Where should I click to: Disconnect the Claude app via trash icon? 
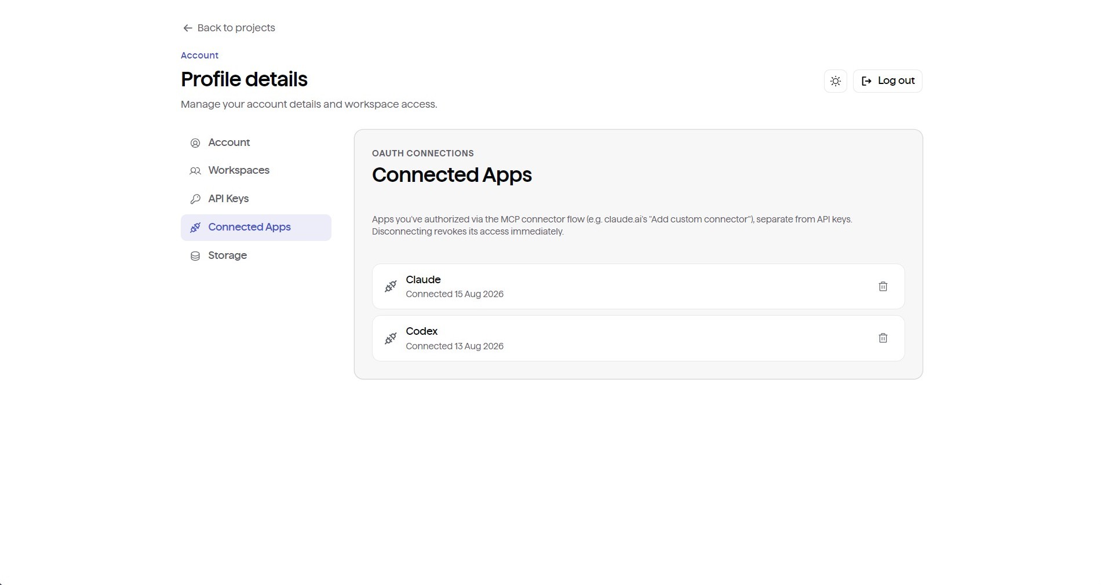[883, 286]
